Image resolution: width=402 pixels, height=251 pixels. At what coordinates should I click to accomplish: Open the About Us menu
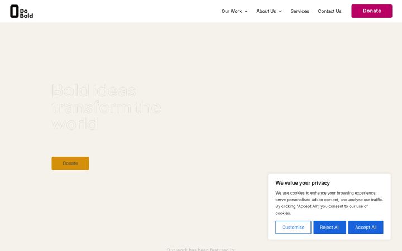(x=266, y=11)
